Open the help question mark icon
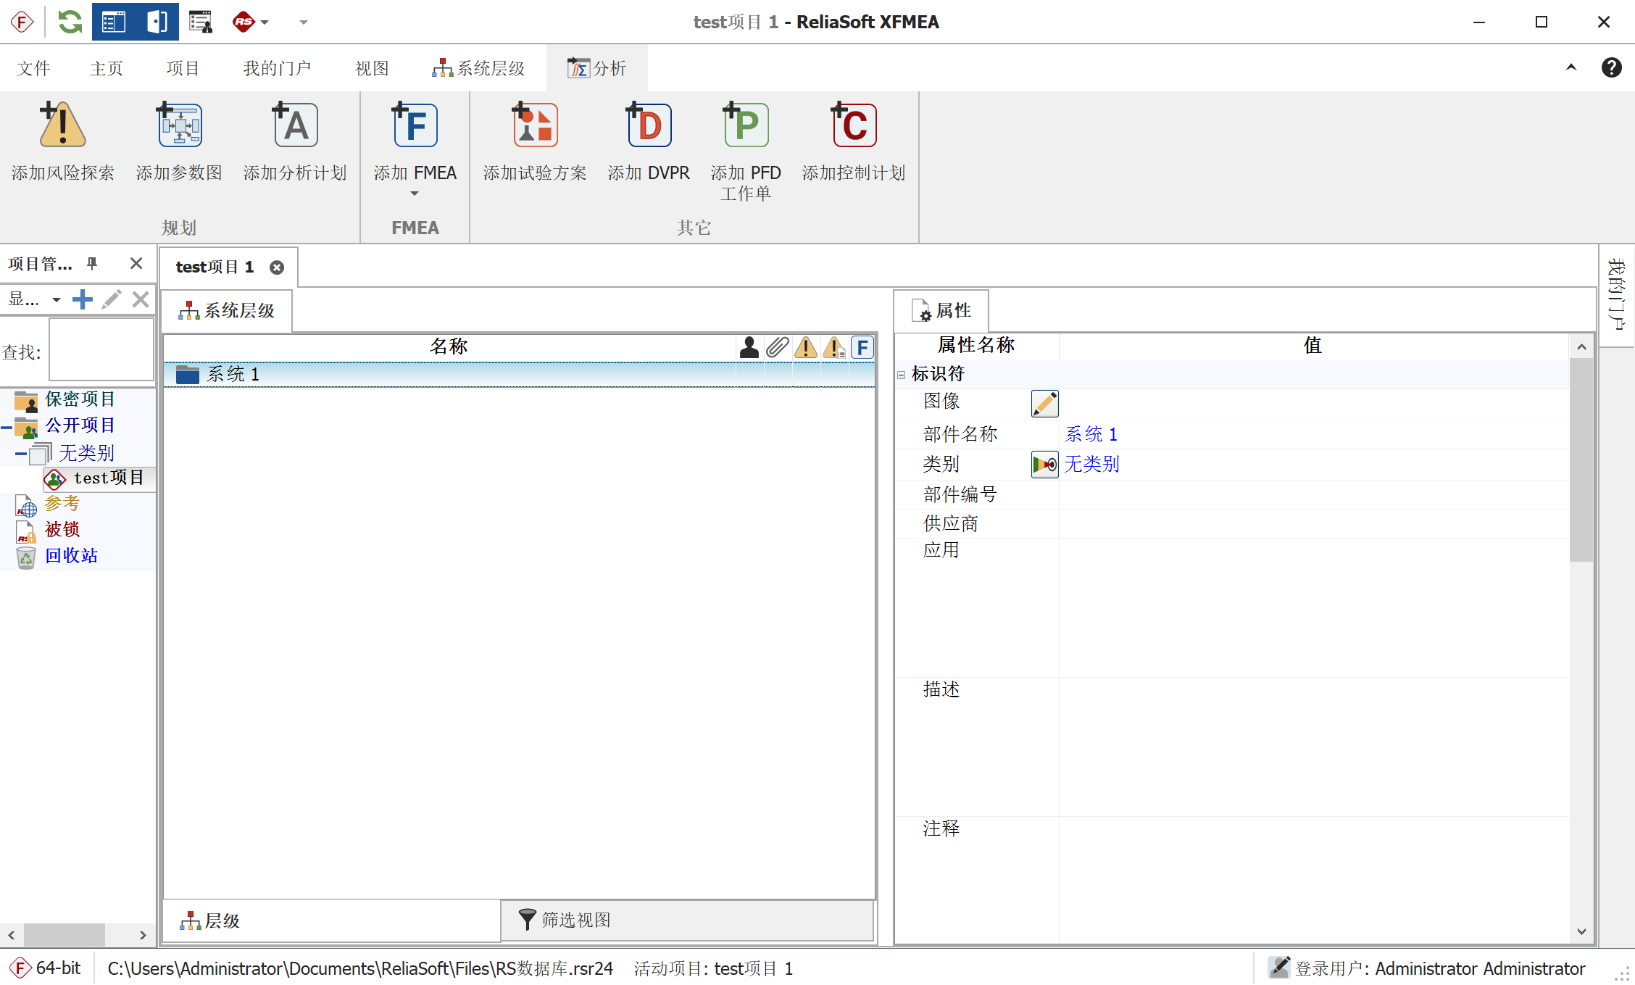The height and width of the screenshot is (985, 1635). point(1611,67)
